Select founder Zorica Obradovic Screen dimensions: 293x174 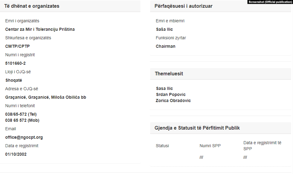(x=173, y=101)
